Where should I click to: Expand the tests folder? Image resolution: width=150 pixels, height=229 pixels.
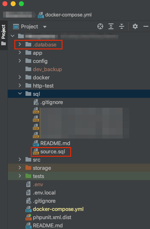(20, 176)
